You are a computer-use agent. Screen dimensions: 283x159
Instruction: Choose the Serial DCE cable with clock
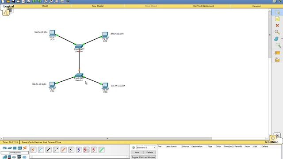coord(86,150)
